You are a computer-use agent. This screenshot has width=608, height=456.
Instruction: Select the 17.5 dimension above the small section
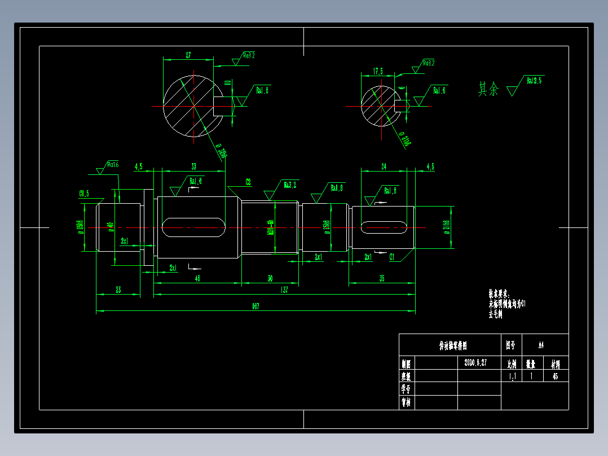[378, 71]
